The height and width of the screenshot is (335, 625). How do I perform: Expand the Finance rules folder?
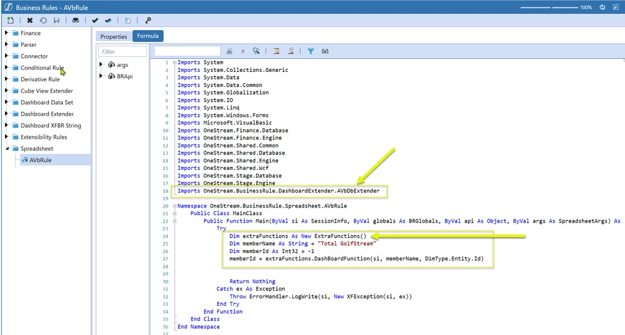click(x=6, y=32)
